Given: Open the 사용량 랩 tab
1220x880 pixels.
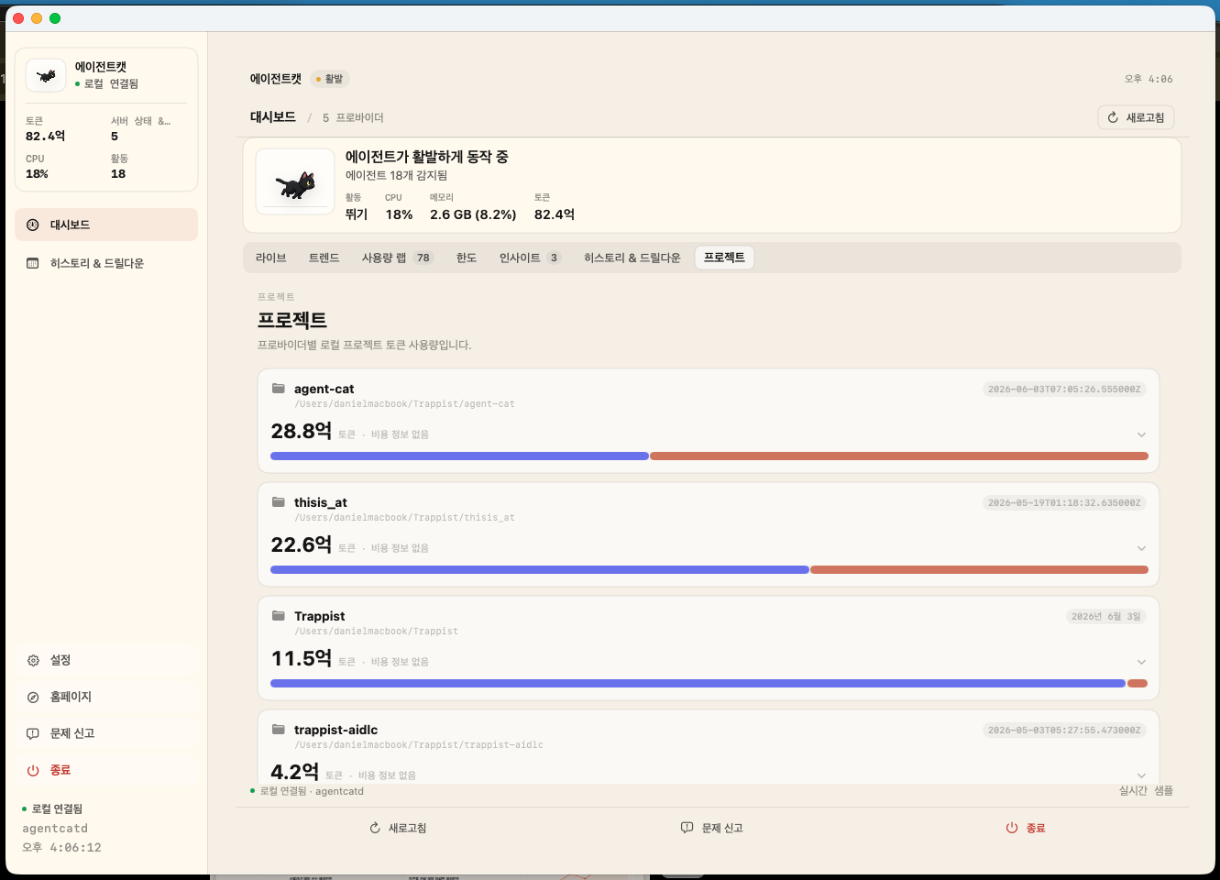Looking at the screenshot, I should coord(397,258).
